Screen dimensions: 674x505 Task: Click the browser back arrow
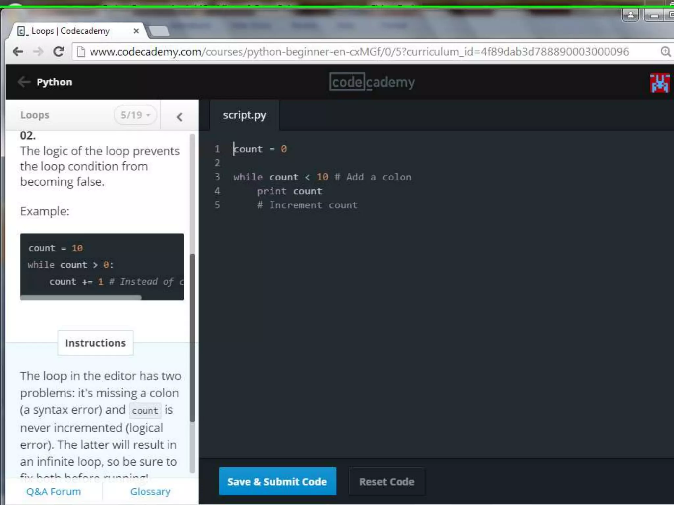coord(18,52)
